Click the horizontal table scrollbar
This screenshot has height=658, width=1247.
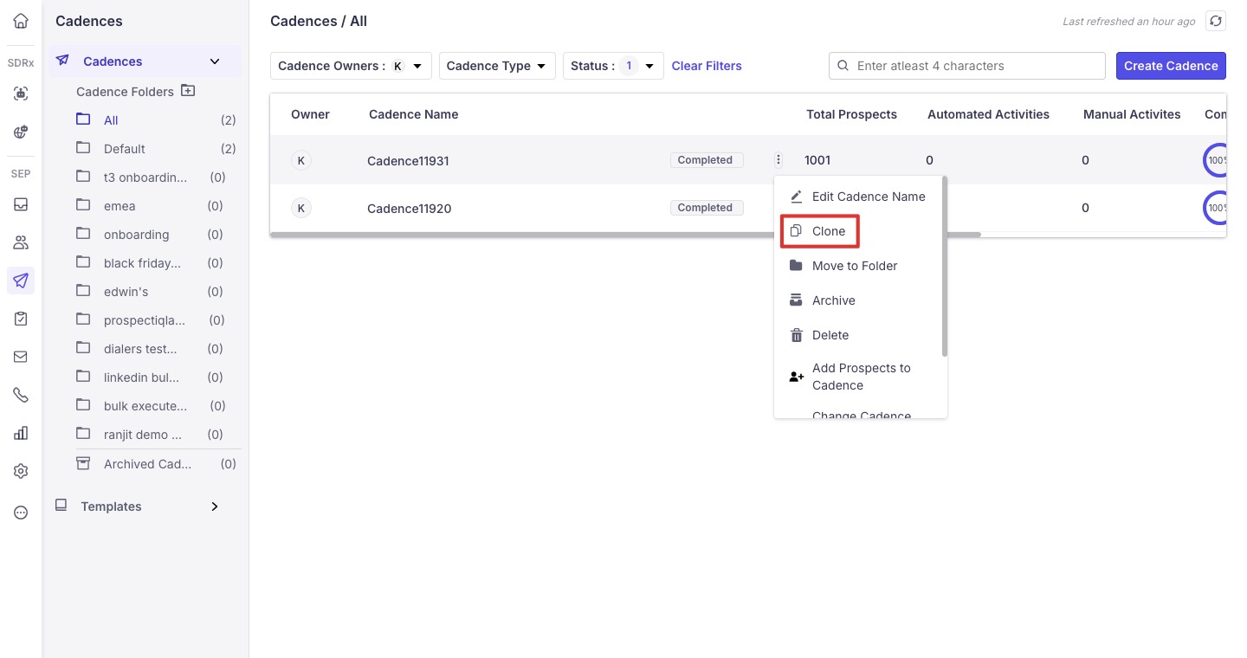(623, 234)
